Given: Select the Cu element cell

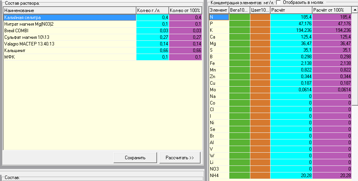Looking at the screenshot, I should (x=219, y=83).
